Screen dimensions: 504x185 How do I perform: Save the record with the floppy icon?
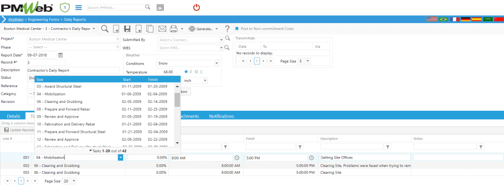coord(127,29)
